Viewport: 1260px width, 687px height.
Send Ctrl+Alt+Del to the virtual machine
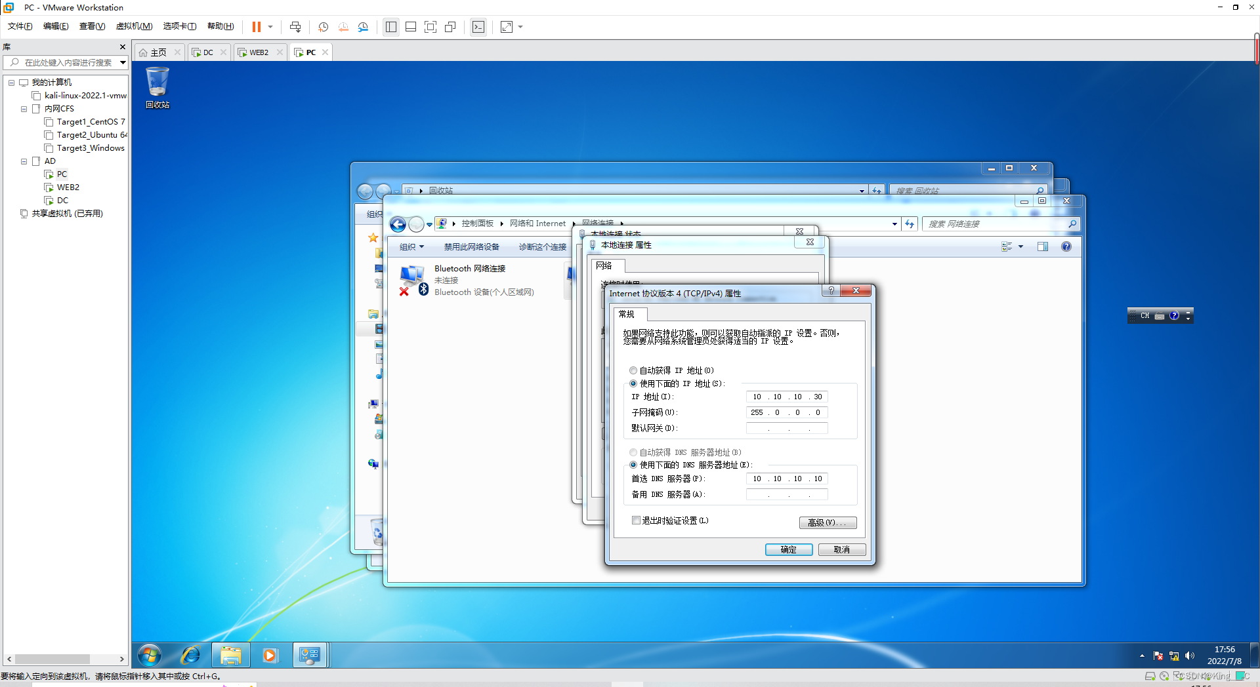click(295, 27)
